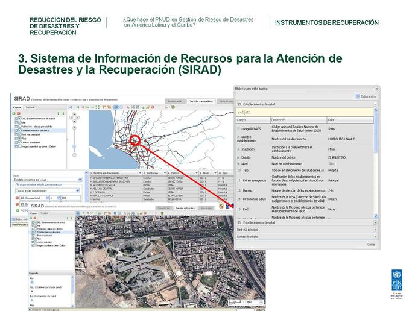Viewport: 415px width, 311px height.
Task: Click 'INSTRUMENTOS DE RECUPERACIÓN' header link
Action: [x=327, y=22]
